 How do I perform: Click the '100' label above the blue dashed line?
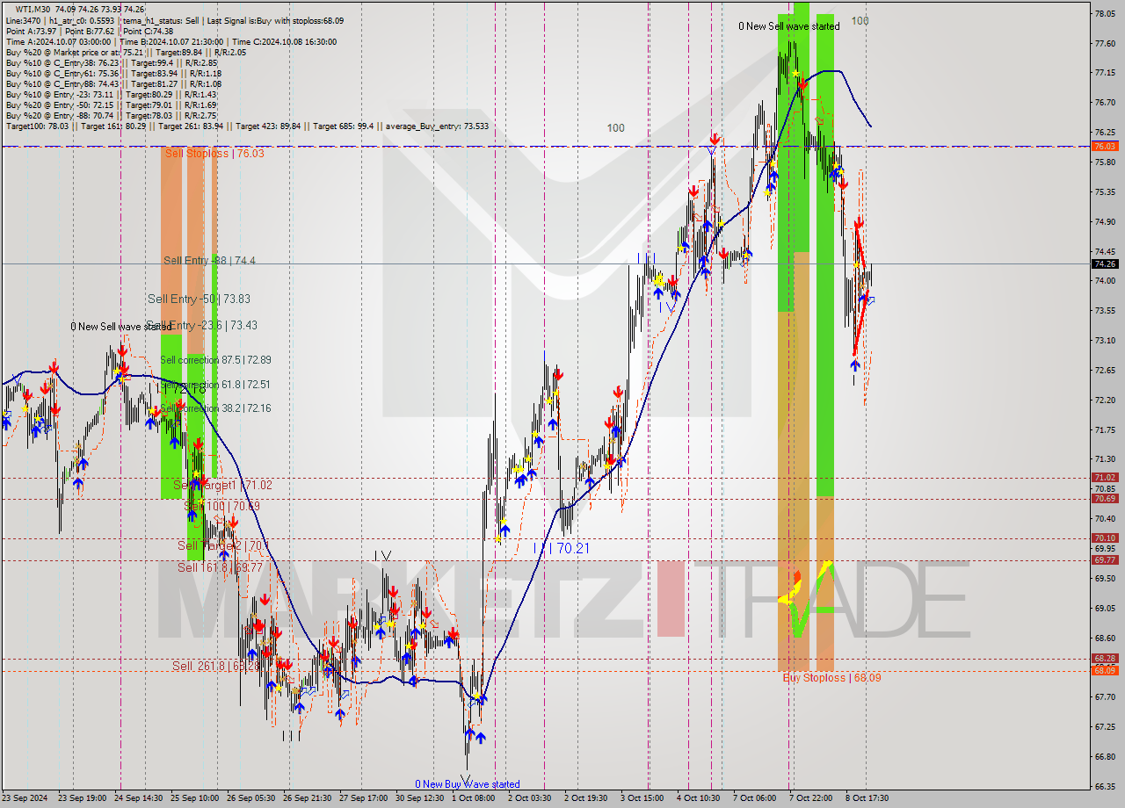tap(615, 128)
